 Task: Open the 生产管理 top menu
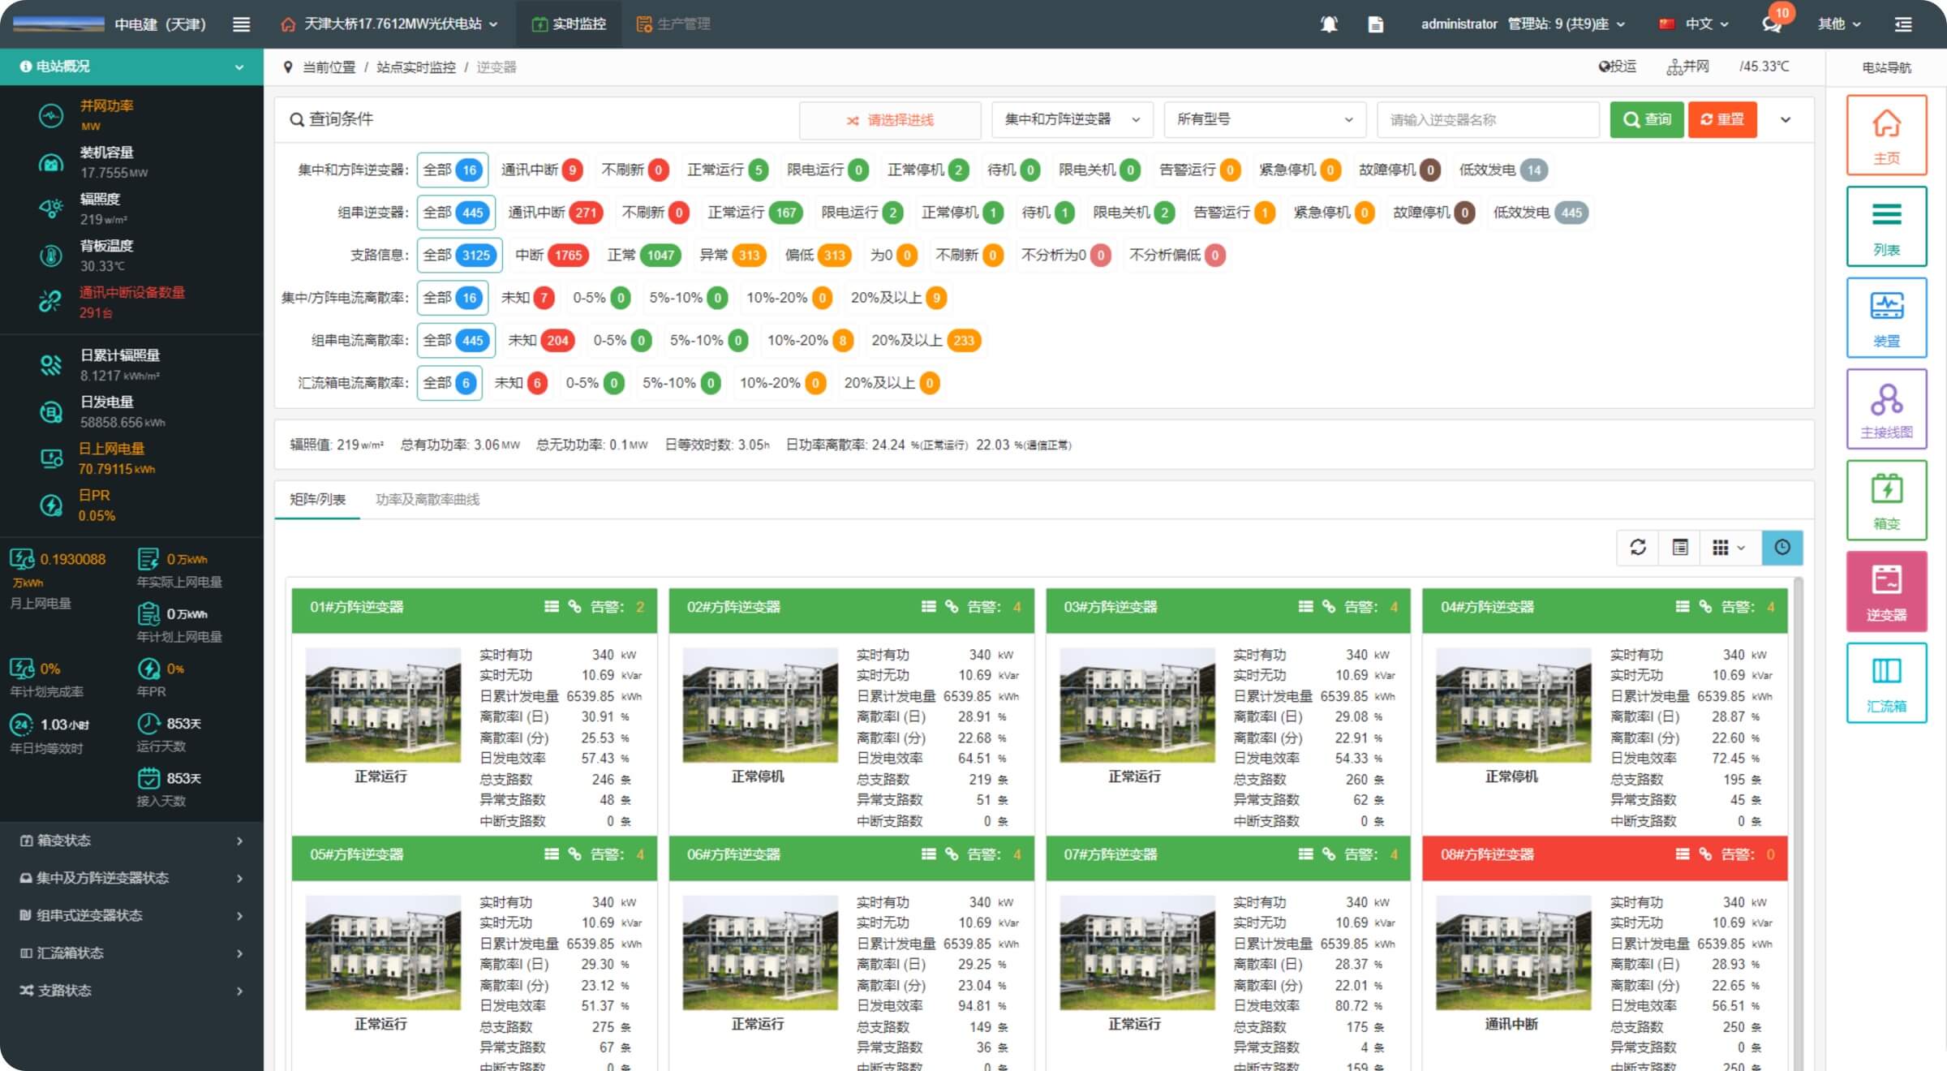tap(673, 24)
